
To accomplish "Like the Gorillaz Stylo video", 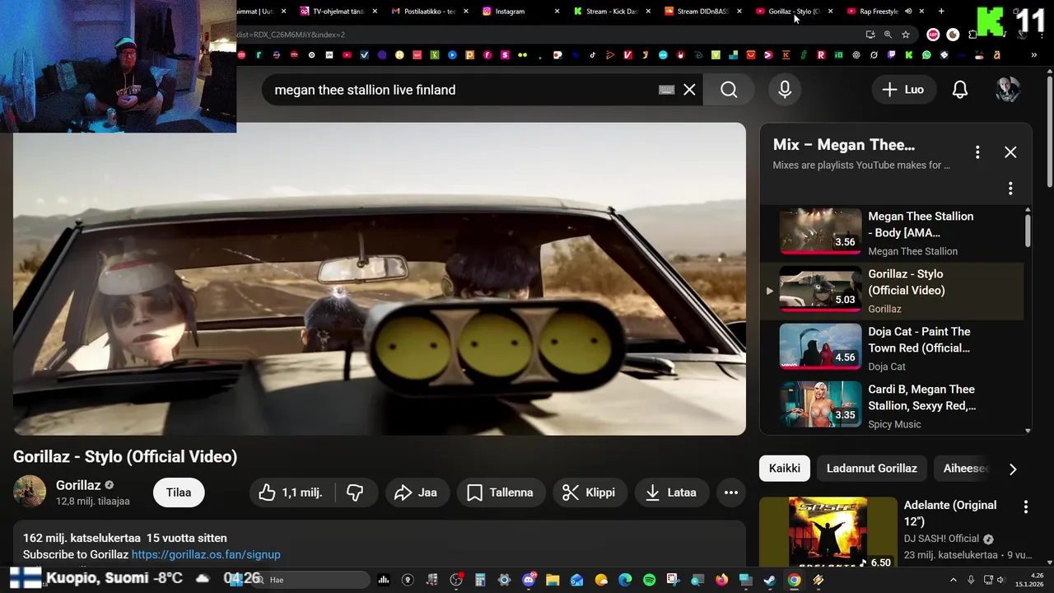I will pyautogui.click(x=291, y=493).
